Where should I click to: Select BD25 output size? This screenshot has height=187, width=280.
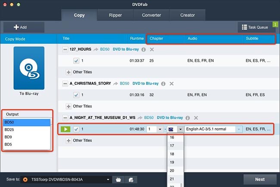coord(27,129)
